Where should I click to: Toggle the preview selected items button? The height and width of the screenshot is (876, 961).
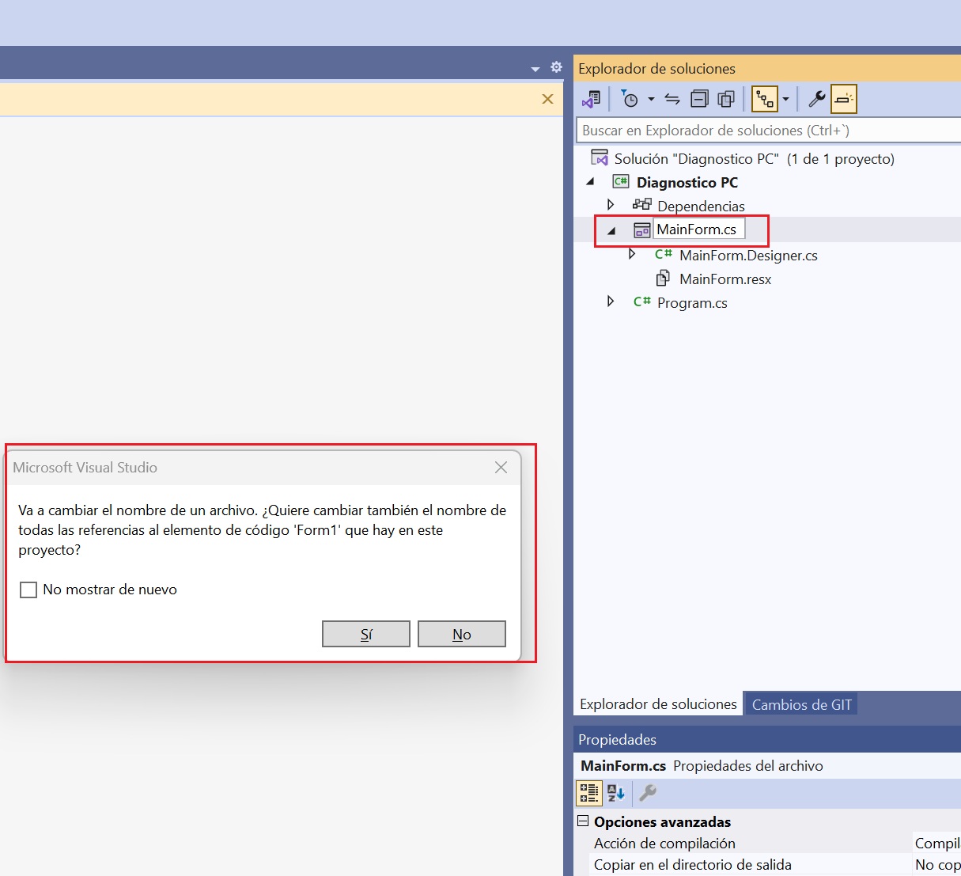844,99
